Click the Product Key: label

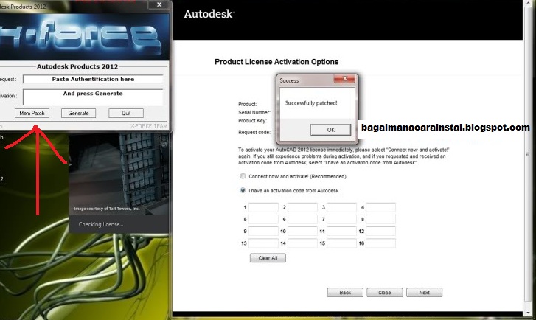[x=252, y=121]
